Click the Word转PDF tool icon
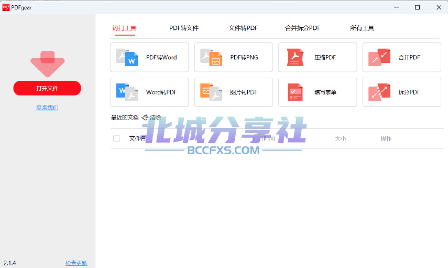 click(127, 92)
